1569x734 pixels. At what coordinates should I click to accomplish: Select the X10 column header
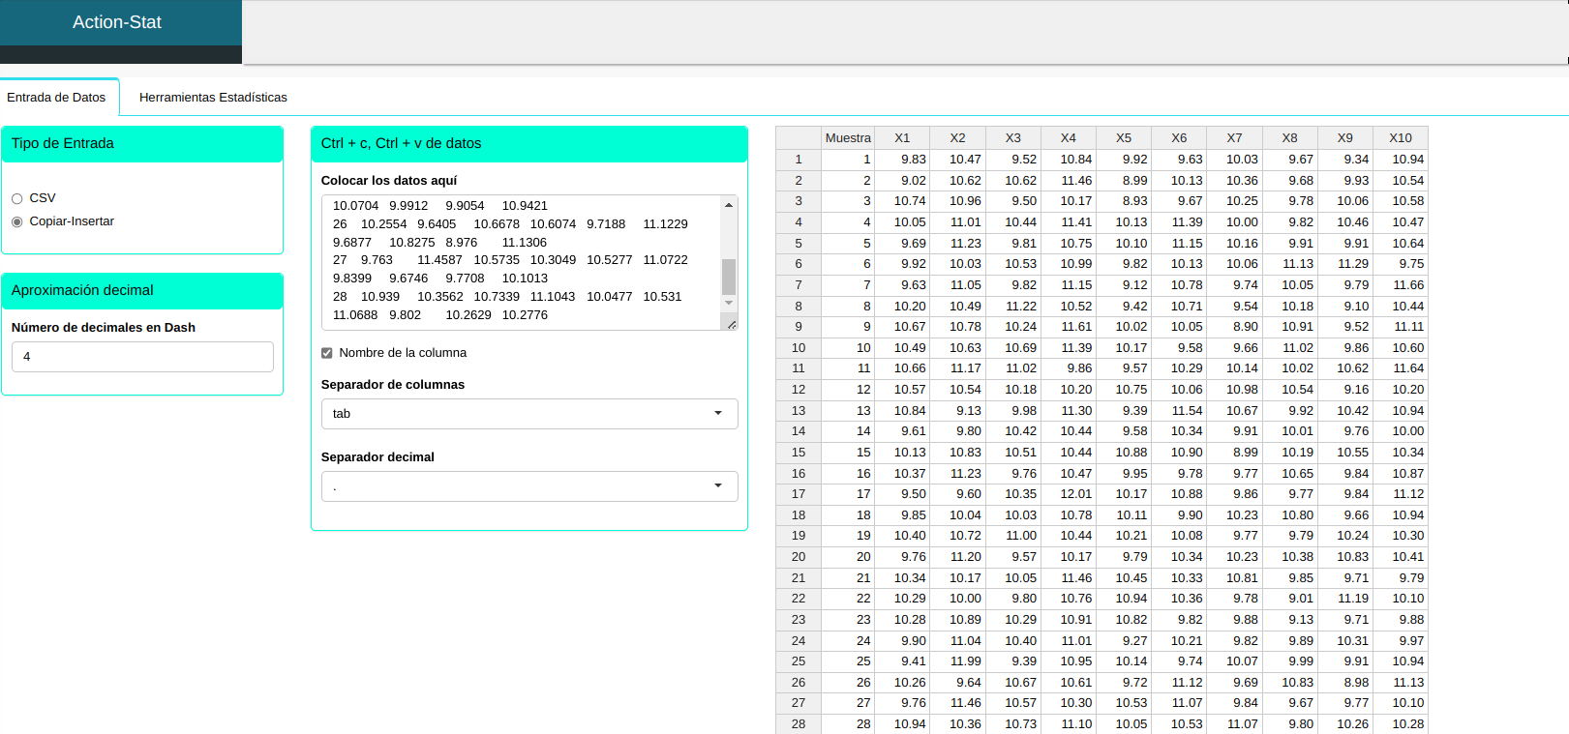1400,138
